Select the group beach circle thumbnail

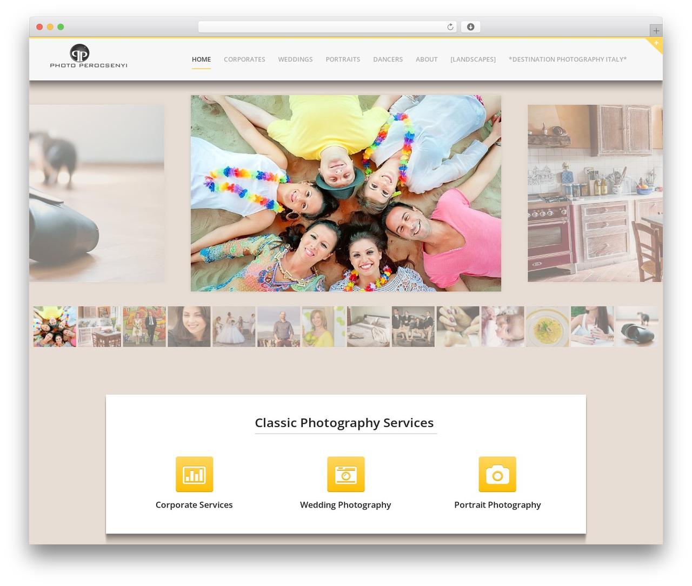(55, 327)
